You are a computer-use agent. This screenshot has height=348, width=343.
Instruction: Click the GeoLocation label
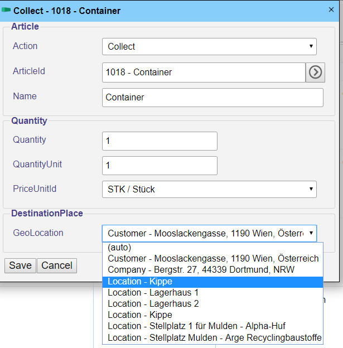click(x=38, y=233)
